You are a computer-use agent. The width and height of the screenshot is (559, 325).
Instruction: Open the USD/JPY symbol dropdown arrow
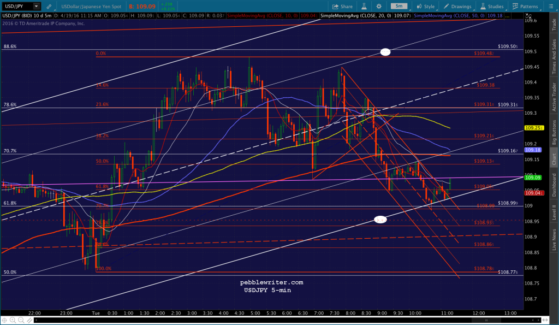coord(36,7)
